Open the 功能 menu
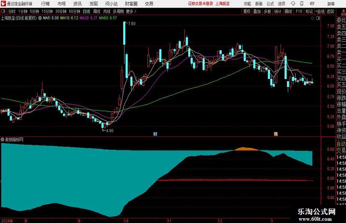Image resolution: width=346 pixels, height=223 pixels. [x=248, y=4]
